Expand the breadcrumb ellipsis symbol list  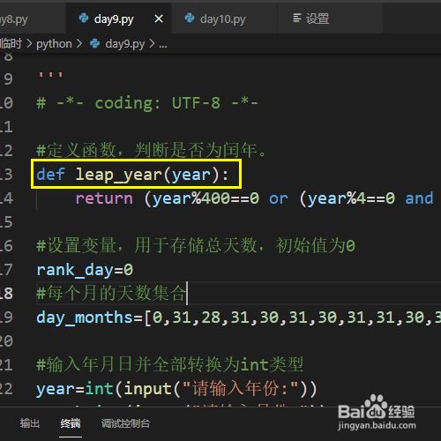tap(163, 45)
